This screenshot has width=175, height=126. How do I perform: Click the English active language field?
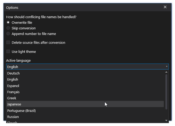pyautogui.click(x=87, y=67)
